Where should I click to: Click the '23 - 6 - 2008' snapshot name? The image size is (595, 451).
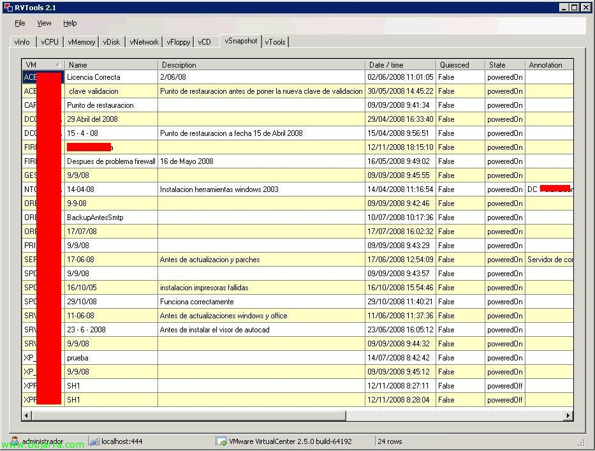click(86, 330)
